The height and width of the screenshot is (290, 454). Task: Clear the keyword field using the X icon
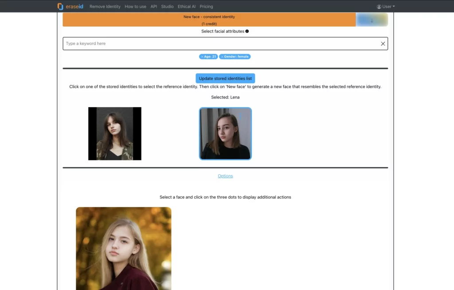click(383, 43)
